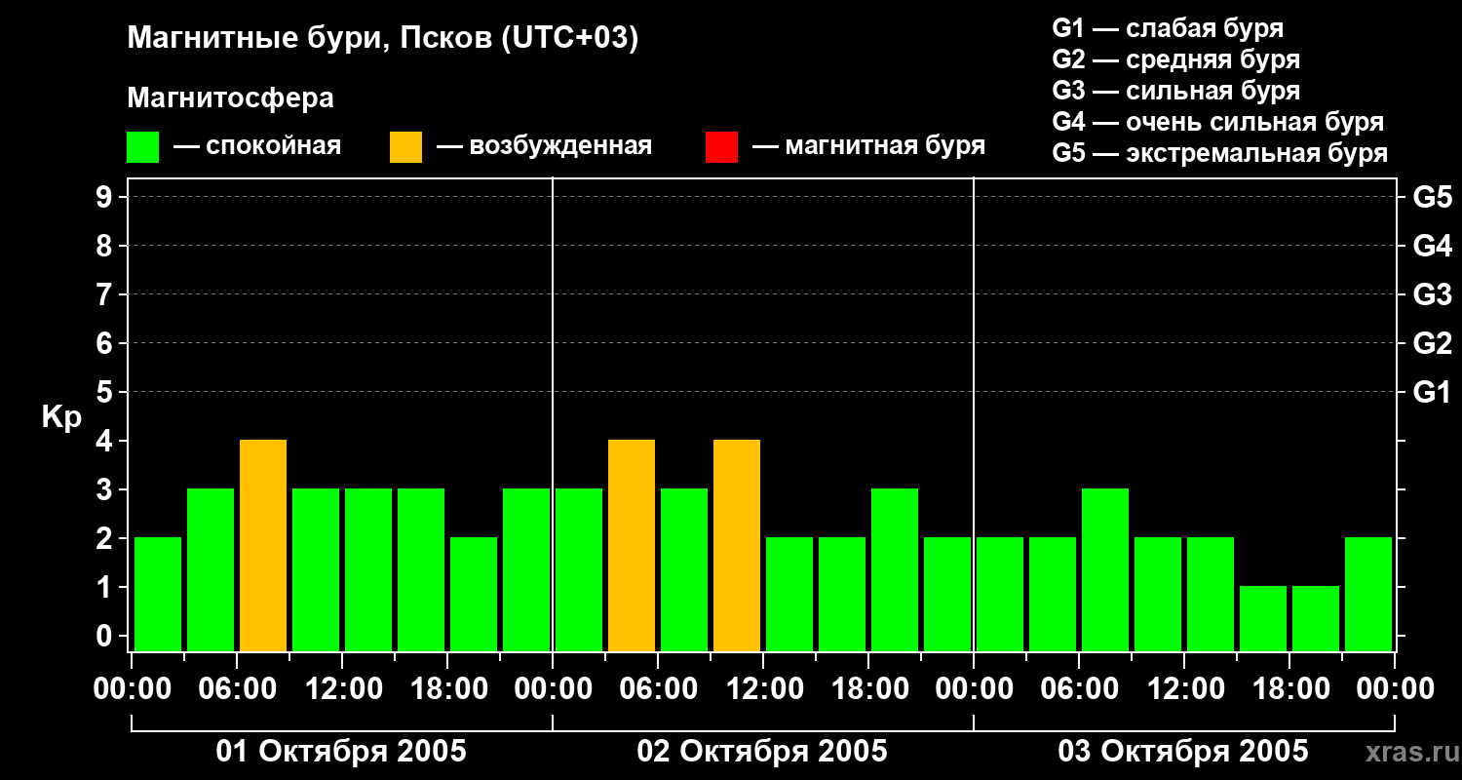The width and height of the screenshot is (1462, 780).
Task: Click 'G3 — сильная буря' legend line
Action: (x=1176, y=91)
